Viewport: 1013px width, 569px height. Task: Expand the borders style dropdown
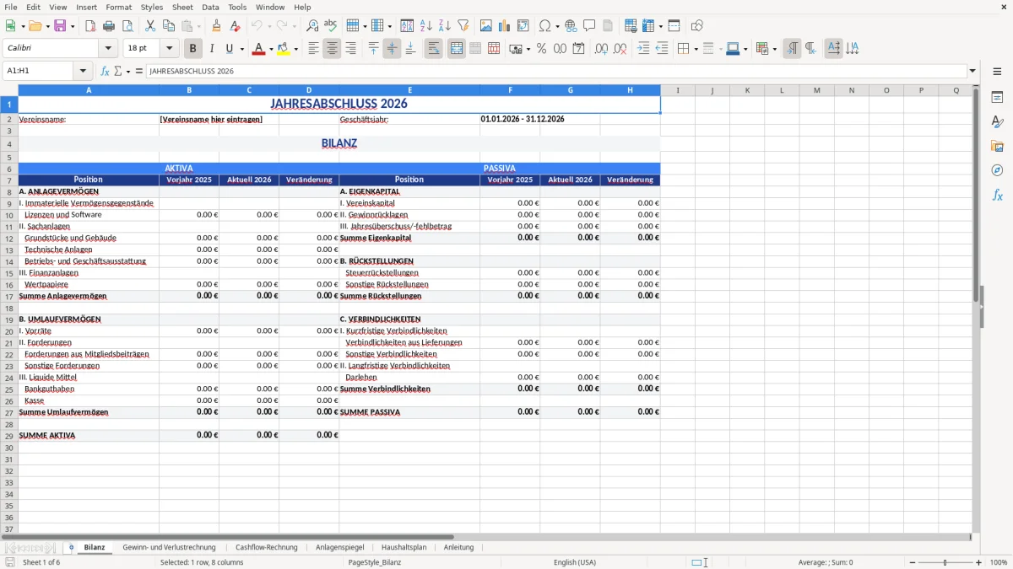pyautogui.click(x=719, y=48)
